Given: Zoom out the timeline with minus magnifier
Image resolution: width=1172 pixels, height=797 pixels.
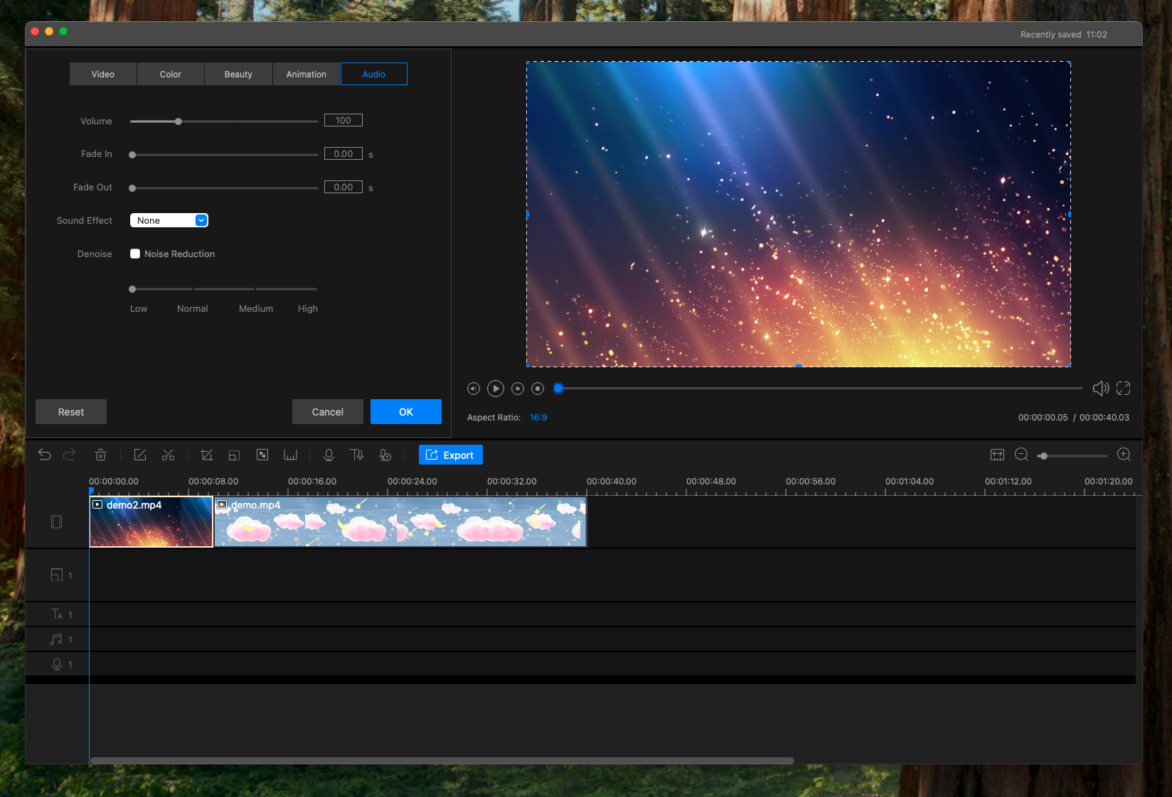Looking at the screenshot, I should [x=1021, y=455].
